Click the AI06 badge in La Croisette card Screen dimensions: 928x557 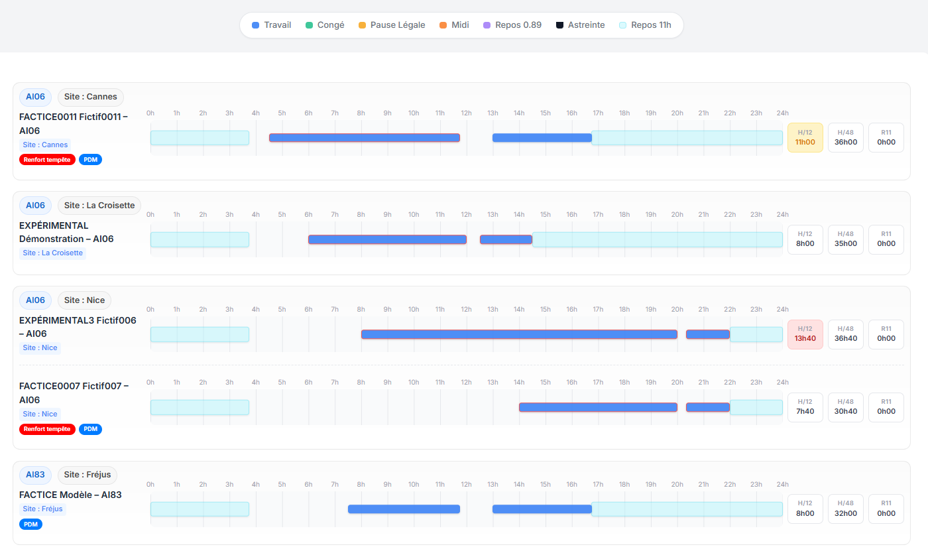coord(35,206)
